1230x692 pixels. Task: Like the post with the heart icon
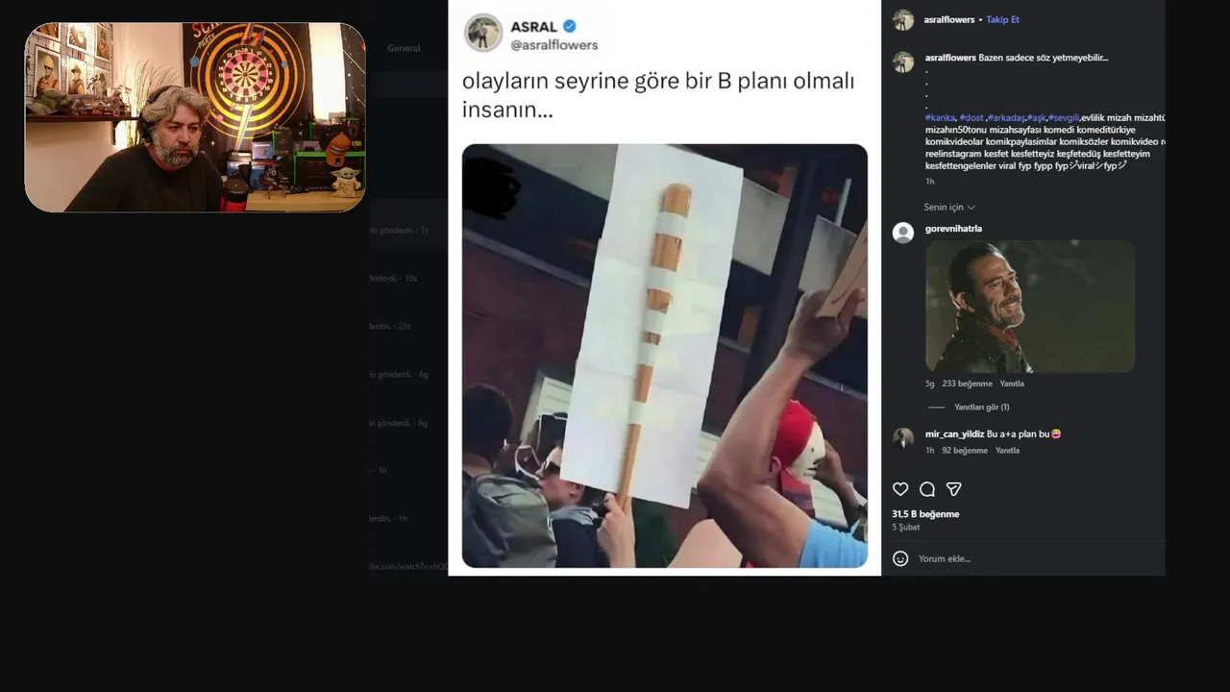tap(900, 489)
